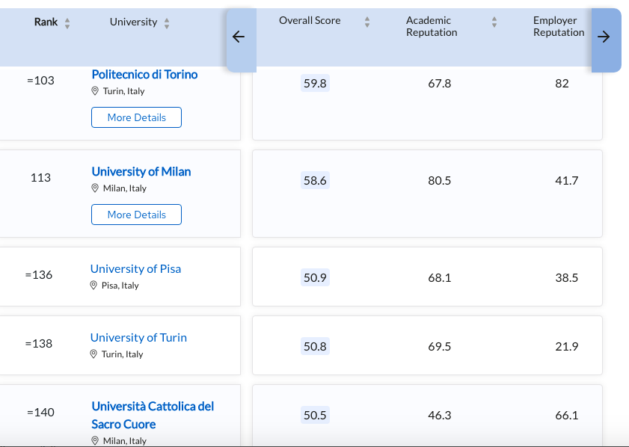The height and width of the screenshot is (447, 629).
Task: Open the Politecnico di Torino link
Action: pos(144,75)
